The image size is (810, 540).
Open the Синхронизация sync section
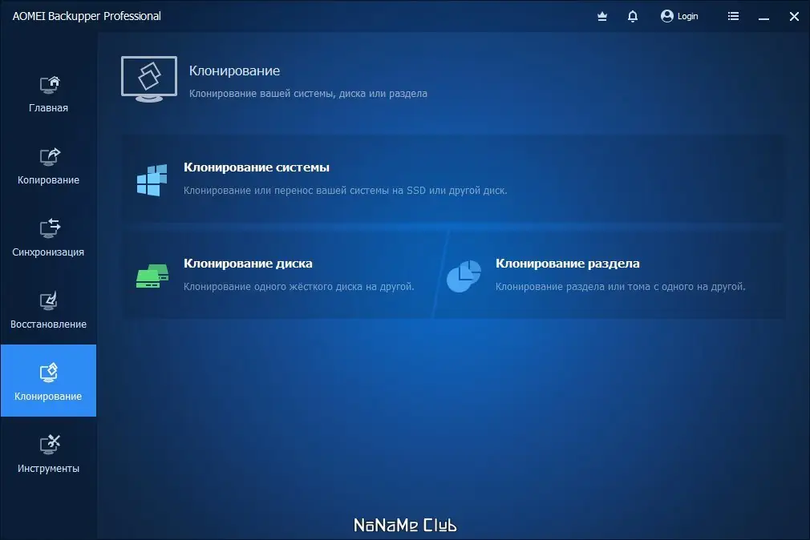click(48, 230)
